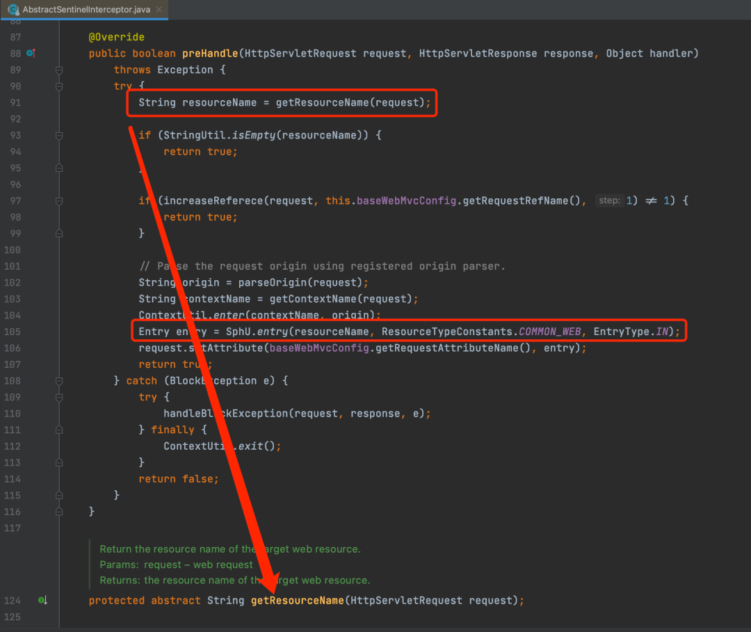Click handleBlockException call
This screenshot has width=751, height=632.
(x=226, y=413)
